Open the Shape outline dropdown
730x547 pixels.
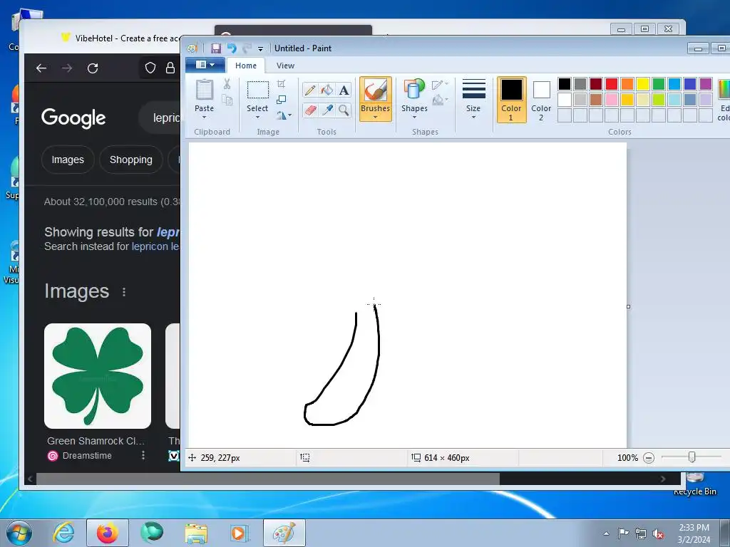pyautogui.click(x=439, y=84)
